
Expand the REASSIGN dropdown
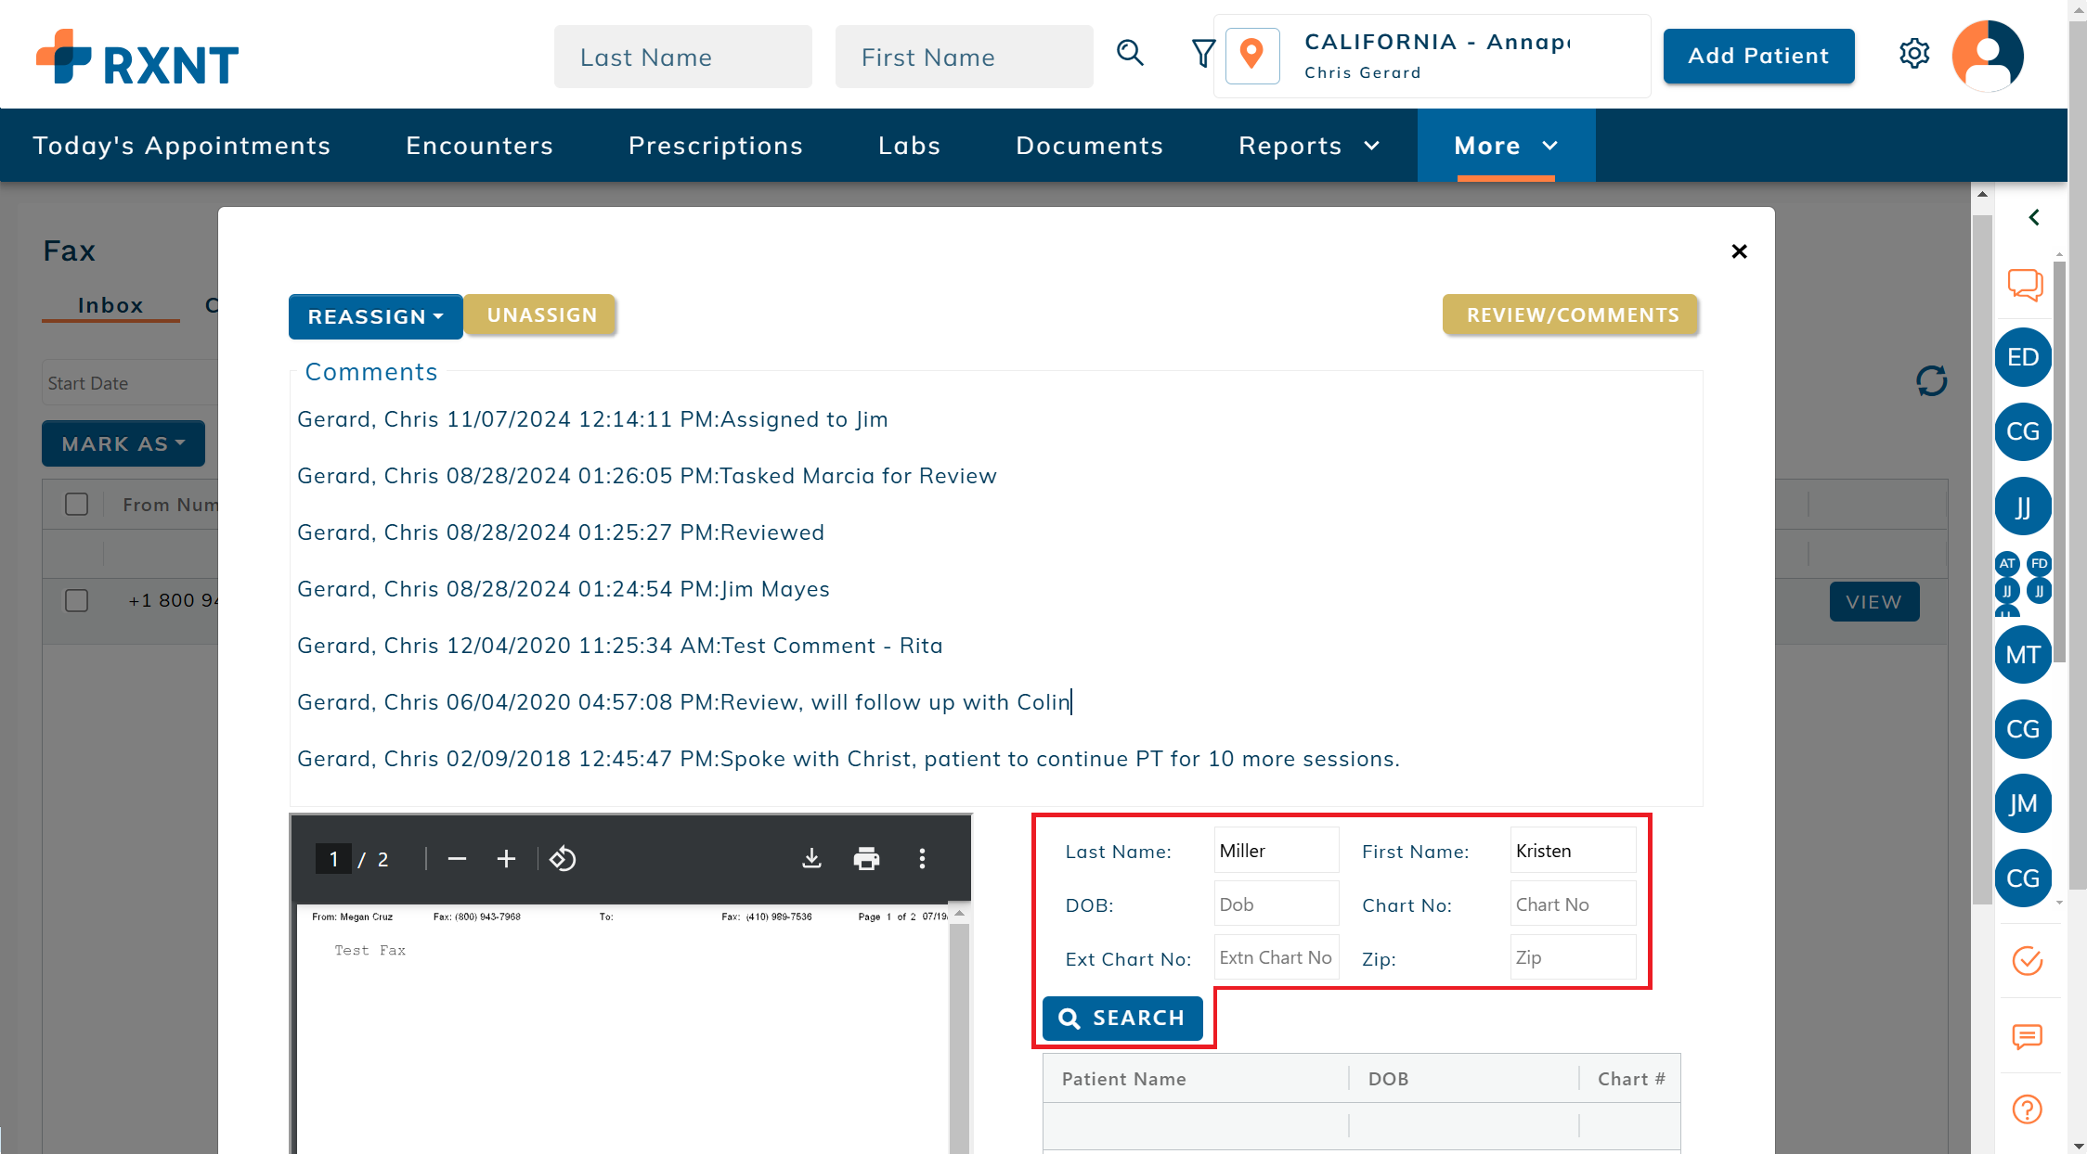pos(375,316)
